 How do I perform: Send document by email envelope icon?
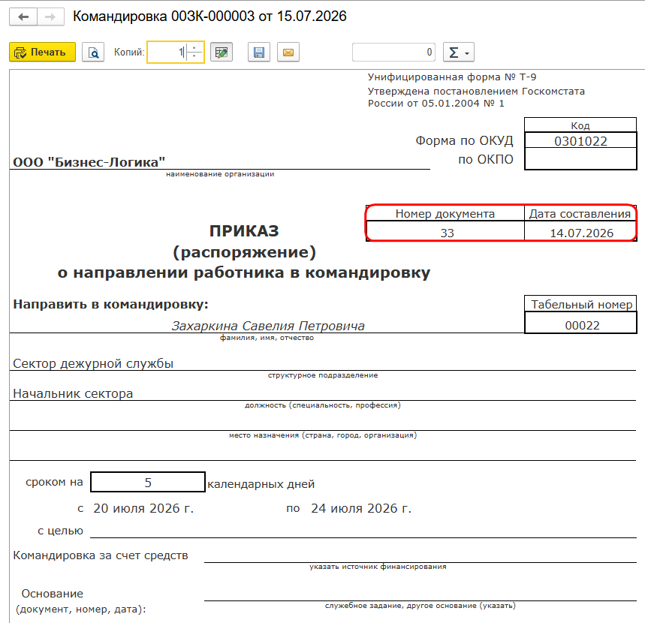pyautogui.click(x=288, y=53)
